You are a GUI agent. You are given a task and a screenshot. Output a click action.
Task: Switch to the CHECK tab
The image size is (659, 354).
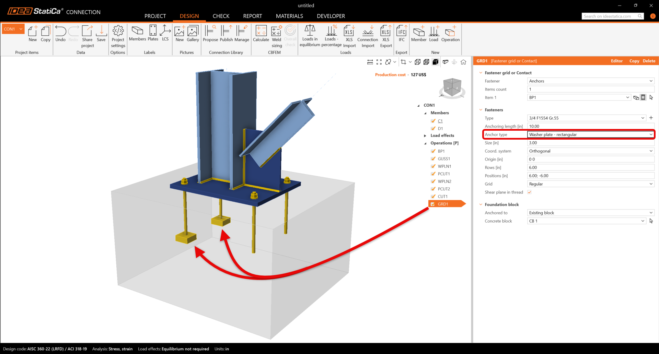[221, 16]
